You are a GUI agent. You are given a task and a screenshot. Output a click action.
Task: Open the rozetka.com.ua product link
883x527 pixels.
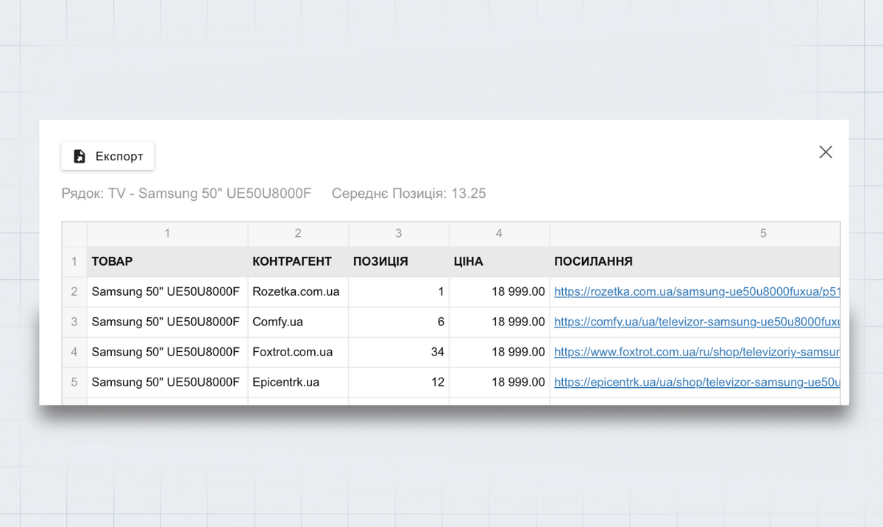pyautogui.click(x=696, y=291)
